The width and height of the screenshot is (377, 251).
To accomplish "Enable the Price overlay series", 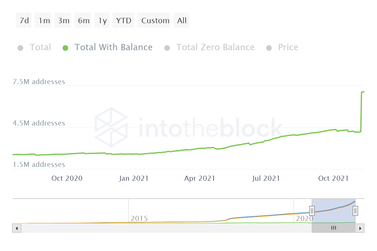I will (x=288, y=47).
